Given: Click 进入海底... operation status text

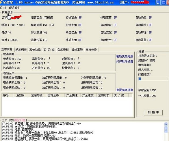Looking at the screenshot, I should tap(146, 70).
